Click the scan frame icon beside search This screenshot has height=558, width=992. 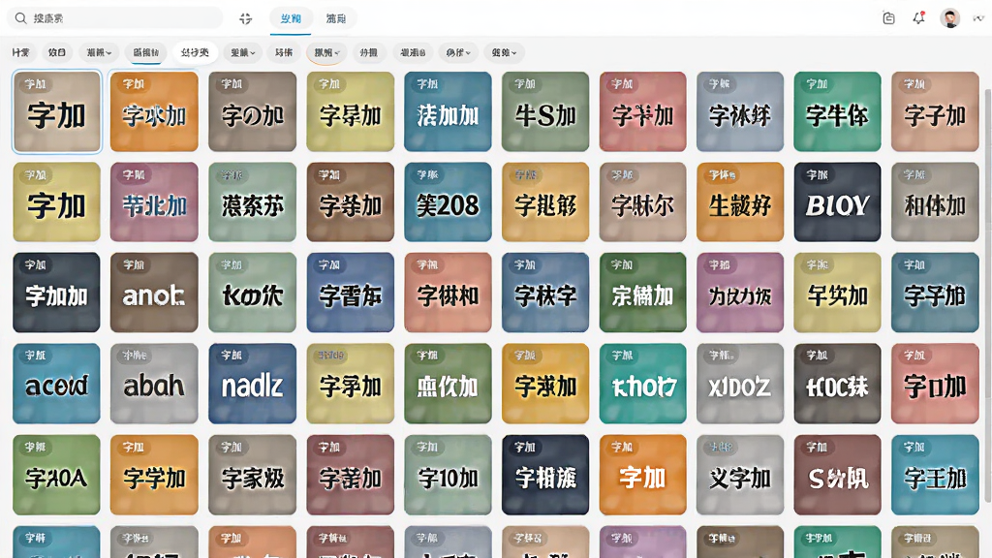[246, 19]
